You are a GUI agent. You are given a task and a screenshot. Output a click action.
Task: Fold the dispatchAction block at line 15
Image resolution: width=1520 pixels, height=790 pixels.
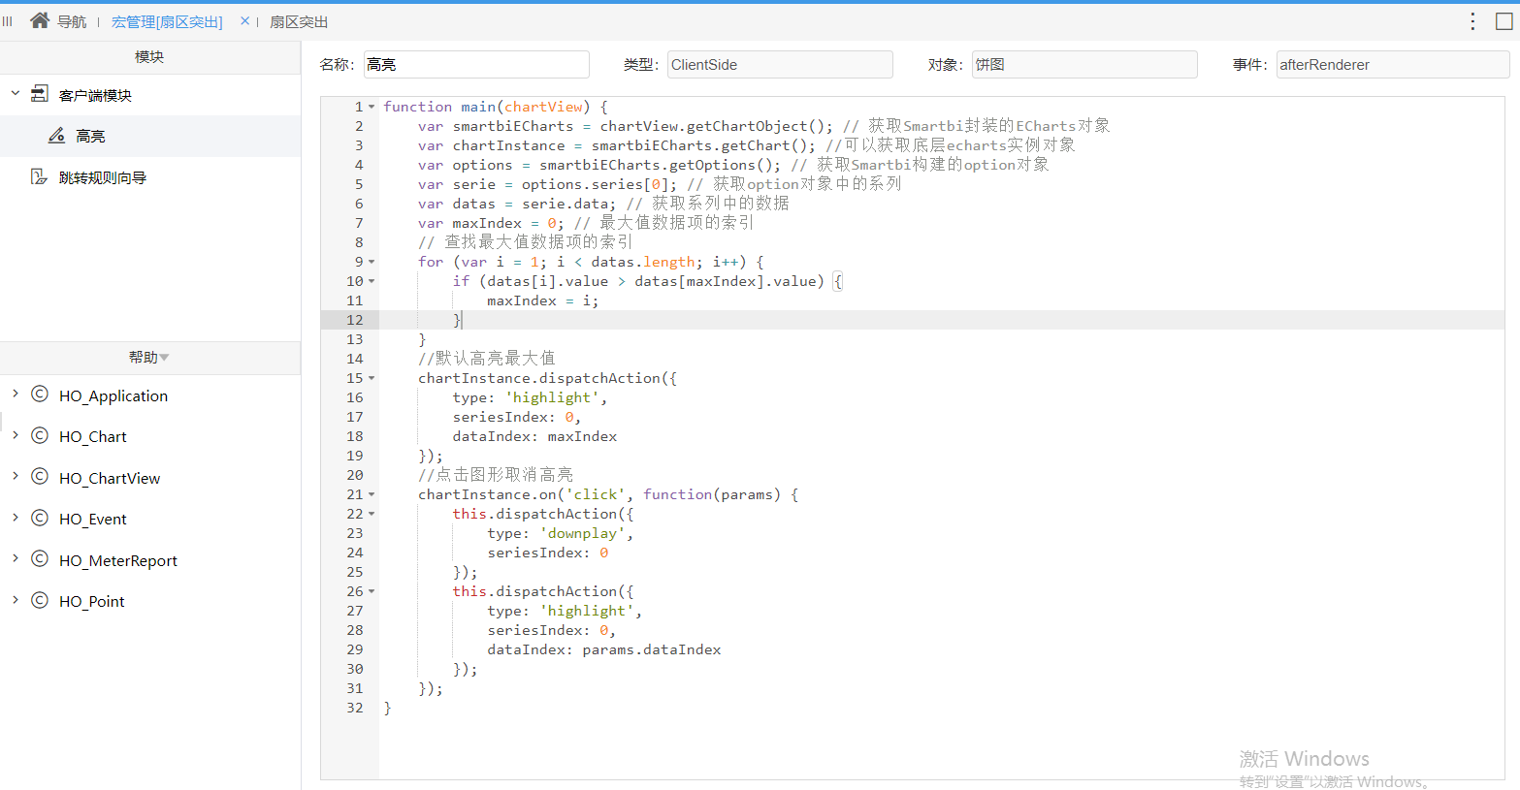pos(372,378)
